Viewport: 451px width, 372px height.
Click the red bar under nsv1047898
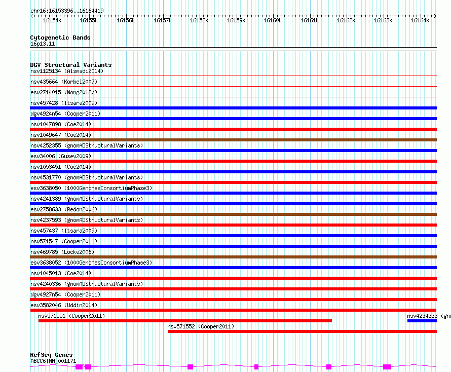(233, 129)
